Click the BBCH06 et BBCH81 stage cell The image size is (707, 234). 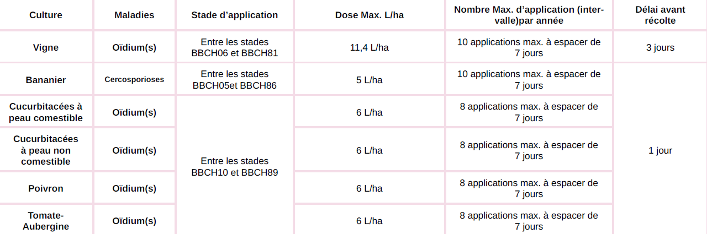pos(235,47)
